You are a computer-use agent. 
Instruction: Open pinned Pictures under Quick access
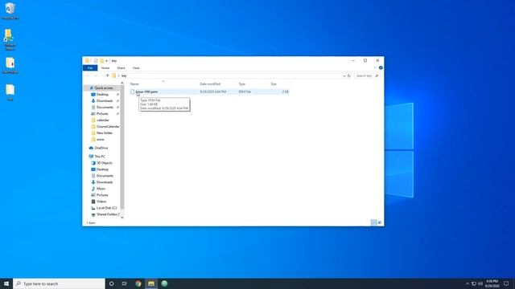click(102, 114)
